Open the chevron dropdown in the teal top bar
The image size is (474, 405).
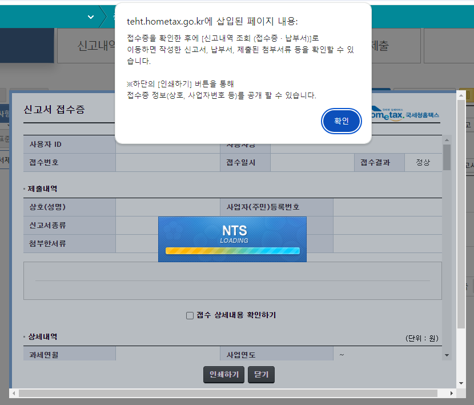tap(90, 17)
